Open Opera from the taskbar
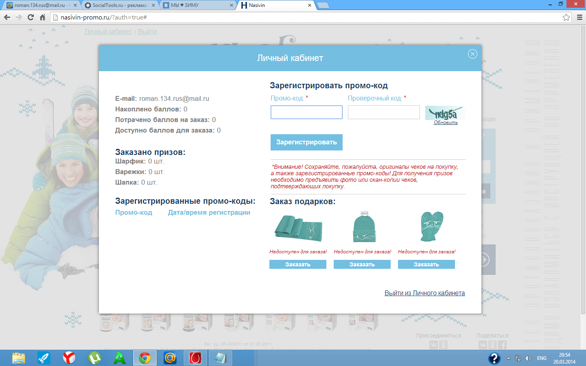Screen dimensions: 586x366 195,358
